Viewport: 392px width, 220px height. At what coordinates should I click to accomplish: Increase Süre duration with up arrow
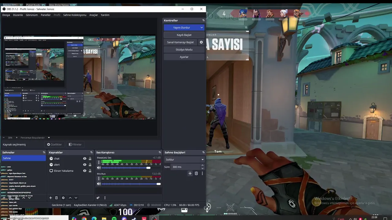coord(202,165)
